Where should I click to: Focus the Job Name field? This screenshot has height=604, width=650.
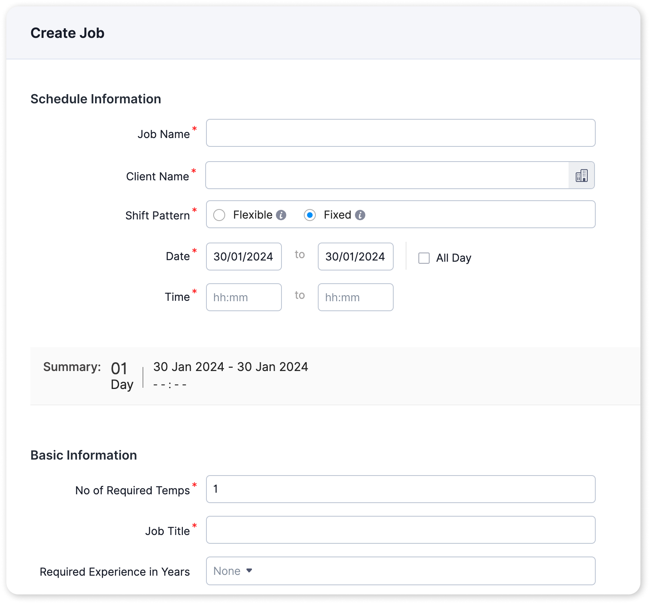400,133
